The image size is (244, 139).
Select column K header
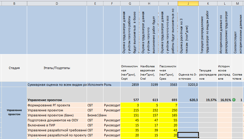tap(208, 4)
